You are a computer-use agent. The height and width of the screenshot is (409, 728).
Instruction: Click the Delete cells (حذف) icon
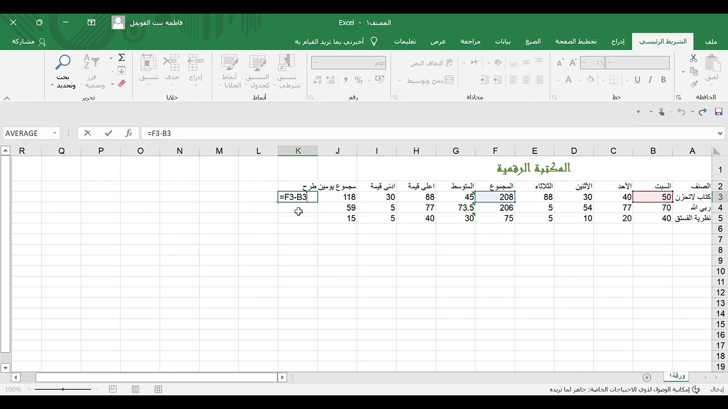pyautogui.click(x=172, y=62)
